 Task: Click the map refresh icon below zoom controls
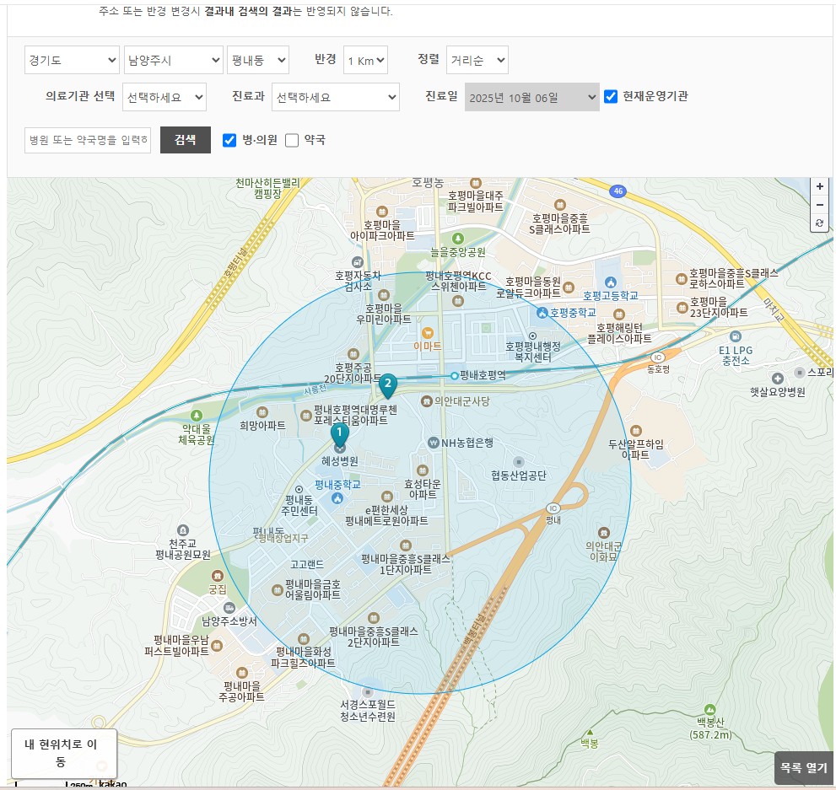(x=819, y=223)
